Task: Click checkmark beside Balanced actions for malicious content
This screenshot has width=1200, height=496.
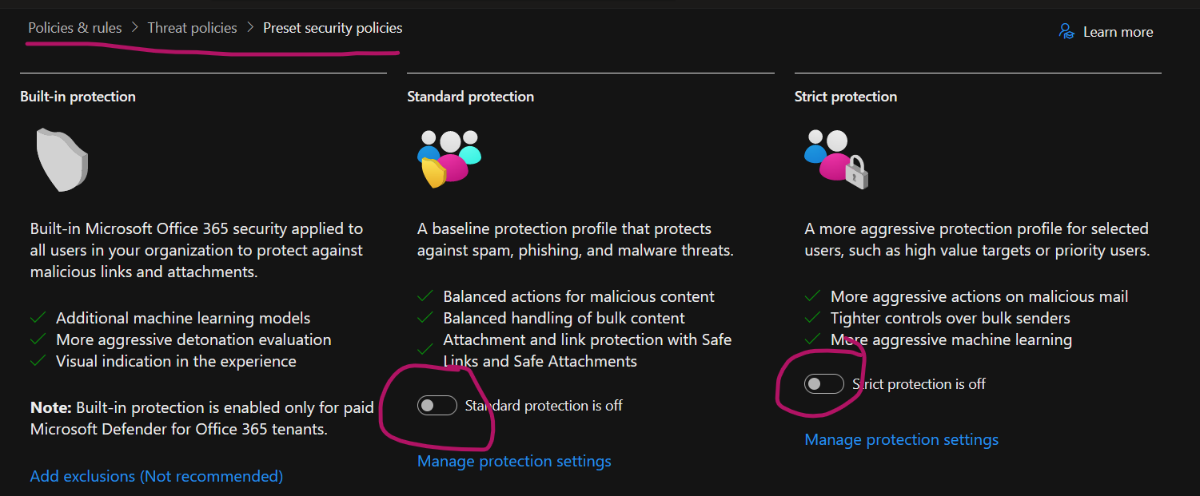Action: tap(425, 296)
